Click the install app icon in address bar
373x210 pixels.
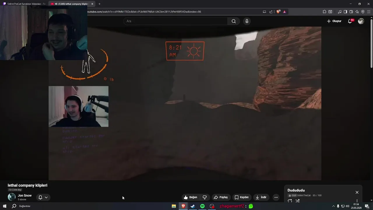coord(264,12)
